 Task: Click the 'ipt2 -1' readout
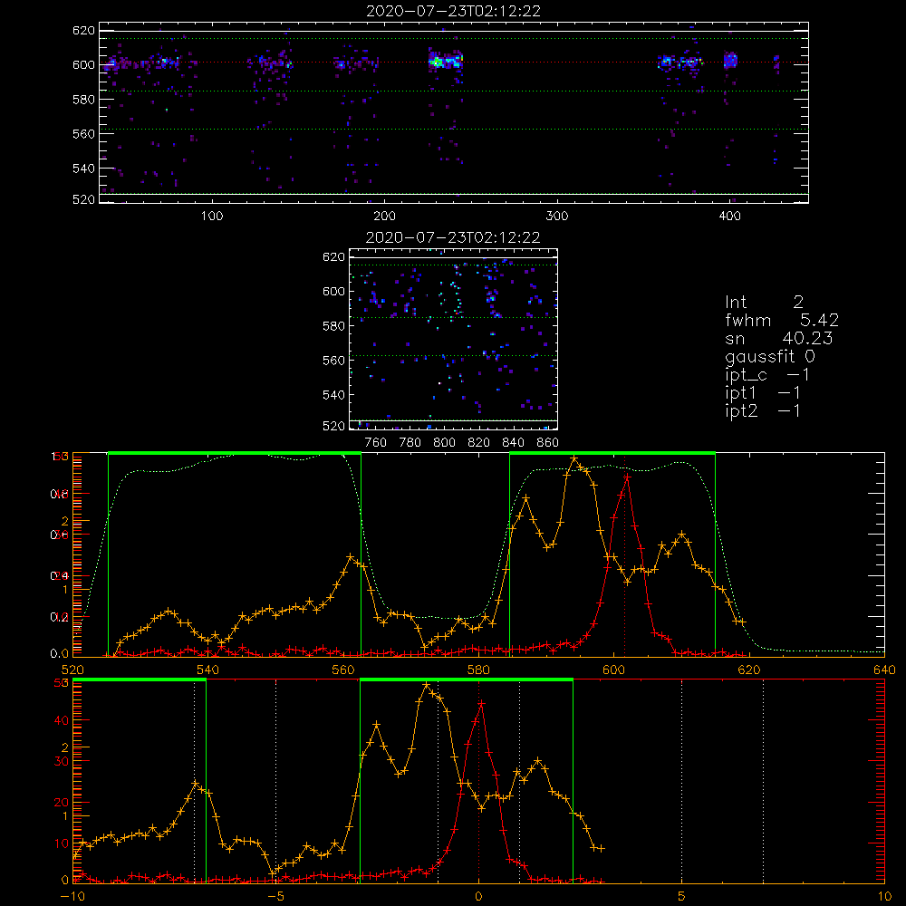pyautogui.click(x=762, y=410)
